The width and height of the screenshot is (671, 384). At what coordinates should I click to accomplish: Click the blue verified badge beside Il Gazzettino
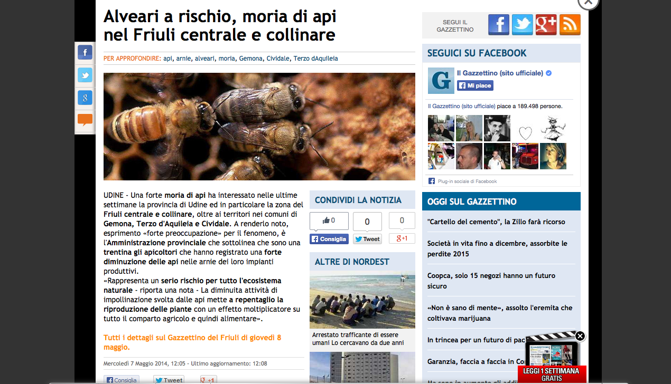(x=549, y=73)
